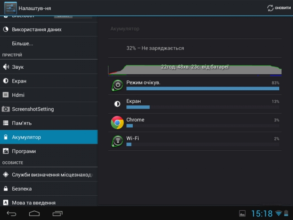This screenshot has height=220, width=293.
Task: Tap the Wi-Fi battery usage icon
Action: click(x=117, y=141)
